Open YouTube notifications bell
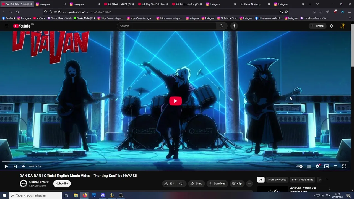This screenshot has width=354, height=199. click(x=332, y=26)
